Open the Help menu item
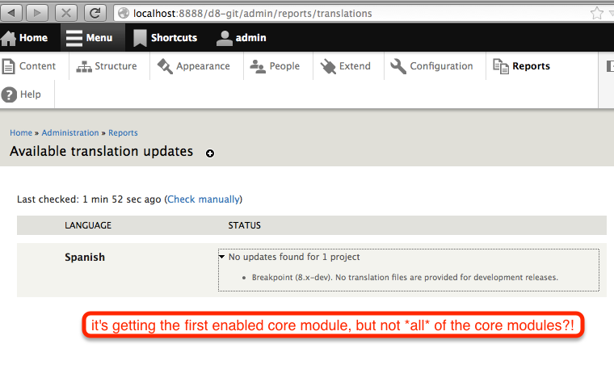This screenshot has width=614, height=369. click(22, 94)
